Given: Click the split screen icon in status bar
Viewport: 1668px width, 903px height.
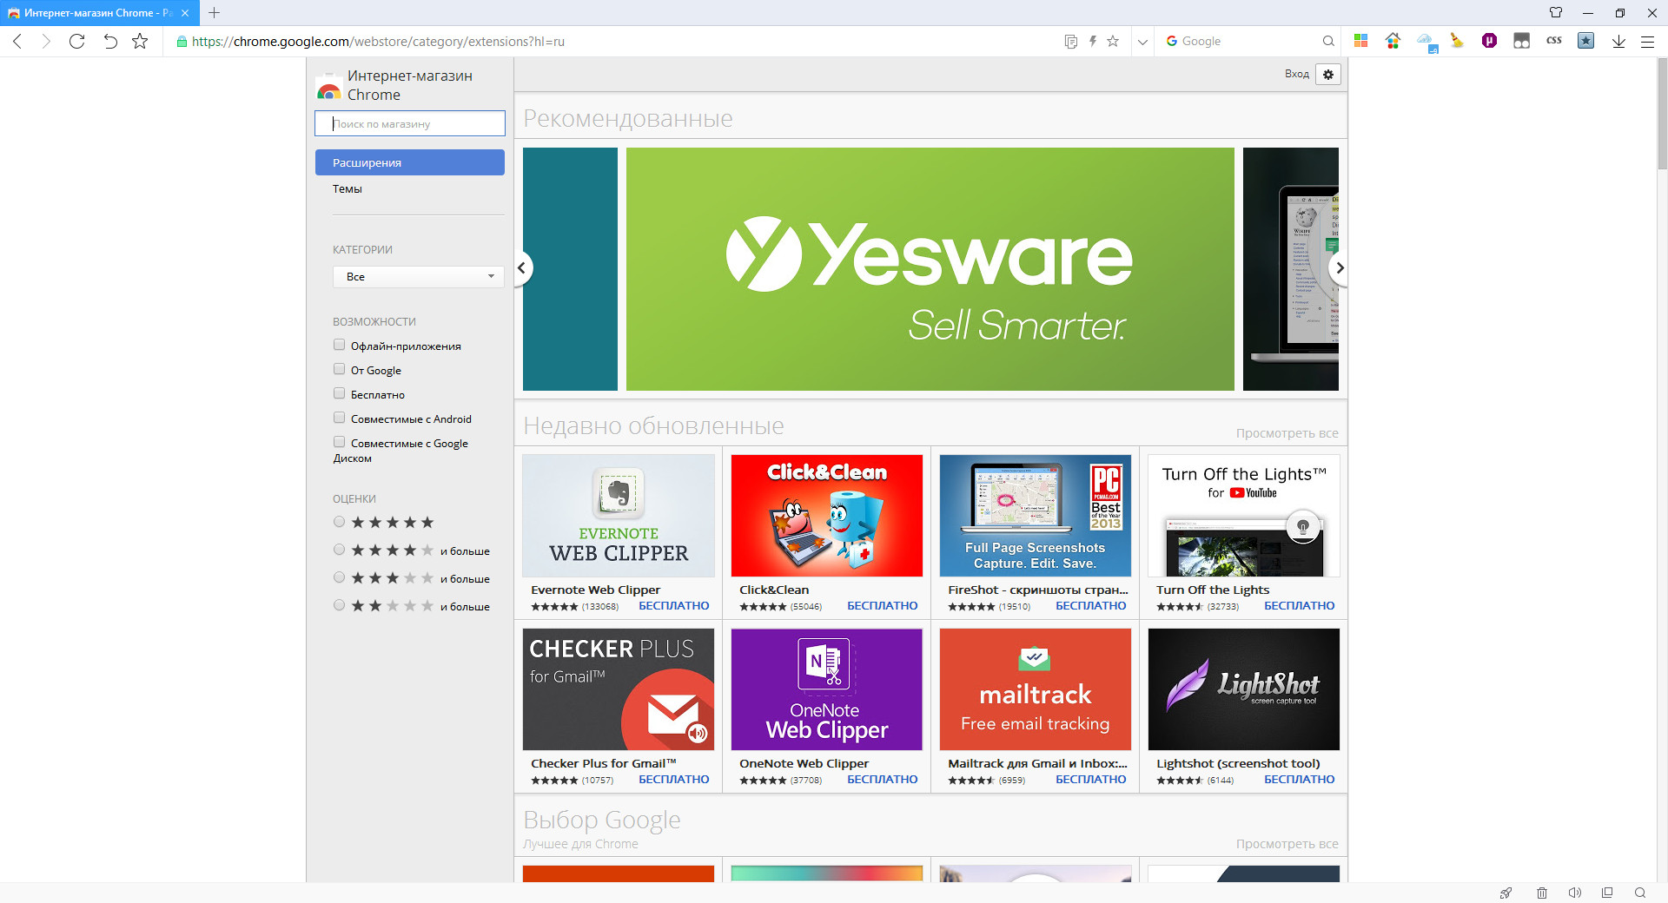Looking at the screenshot, I should [x=1607, y=893].
